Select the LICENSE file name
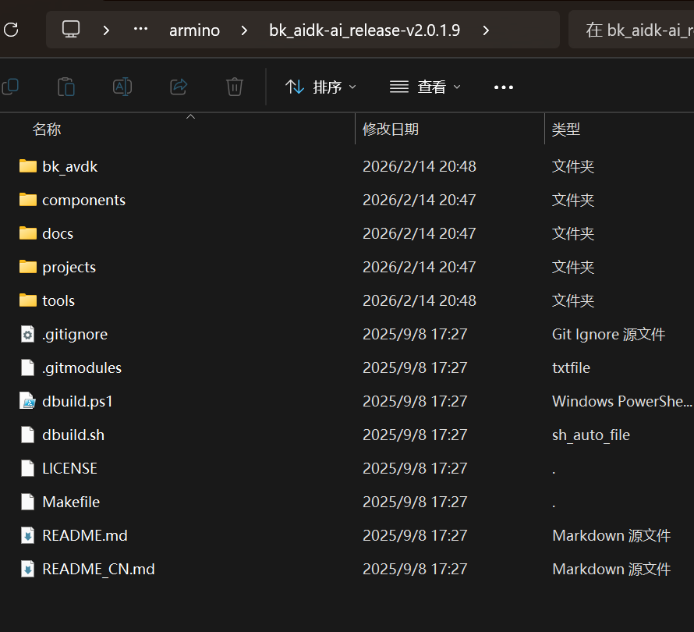This screenshot has height=632, width=694. 69,468
